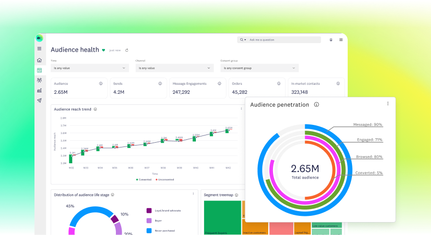Click the paper plane send icon in the sidebar
431x235 pixels.
click(39, 100)
